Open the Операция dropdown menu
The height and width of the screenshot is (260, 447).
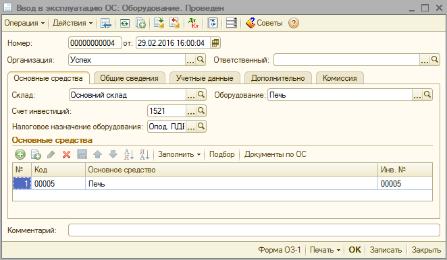tap(24, 23)
